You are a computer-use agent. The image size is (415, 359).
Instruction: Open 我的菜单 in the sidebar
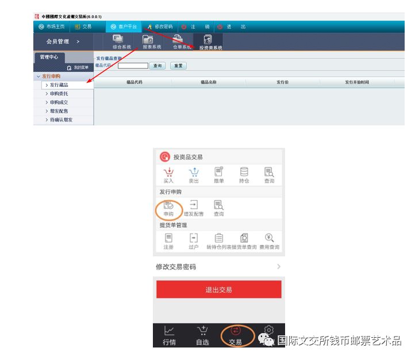coord(78,67)
